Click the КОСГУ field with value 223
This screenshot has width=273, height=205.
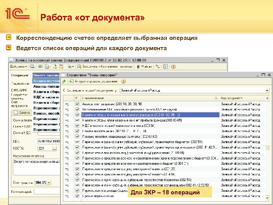[x=45, y=148]
